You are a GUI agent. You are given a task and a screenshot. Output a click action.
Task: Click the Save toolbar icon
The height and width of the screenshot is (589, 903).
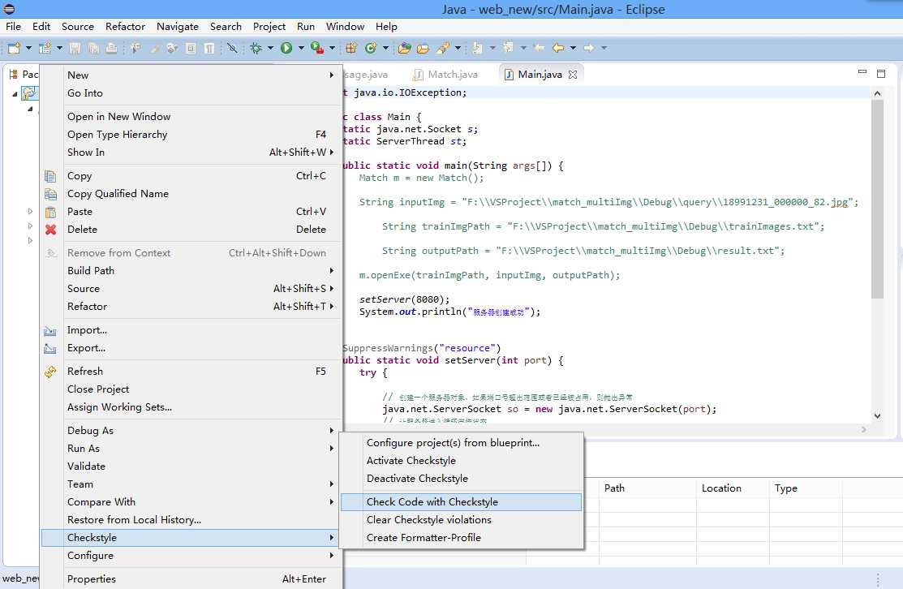coord(75,49)
